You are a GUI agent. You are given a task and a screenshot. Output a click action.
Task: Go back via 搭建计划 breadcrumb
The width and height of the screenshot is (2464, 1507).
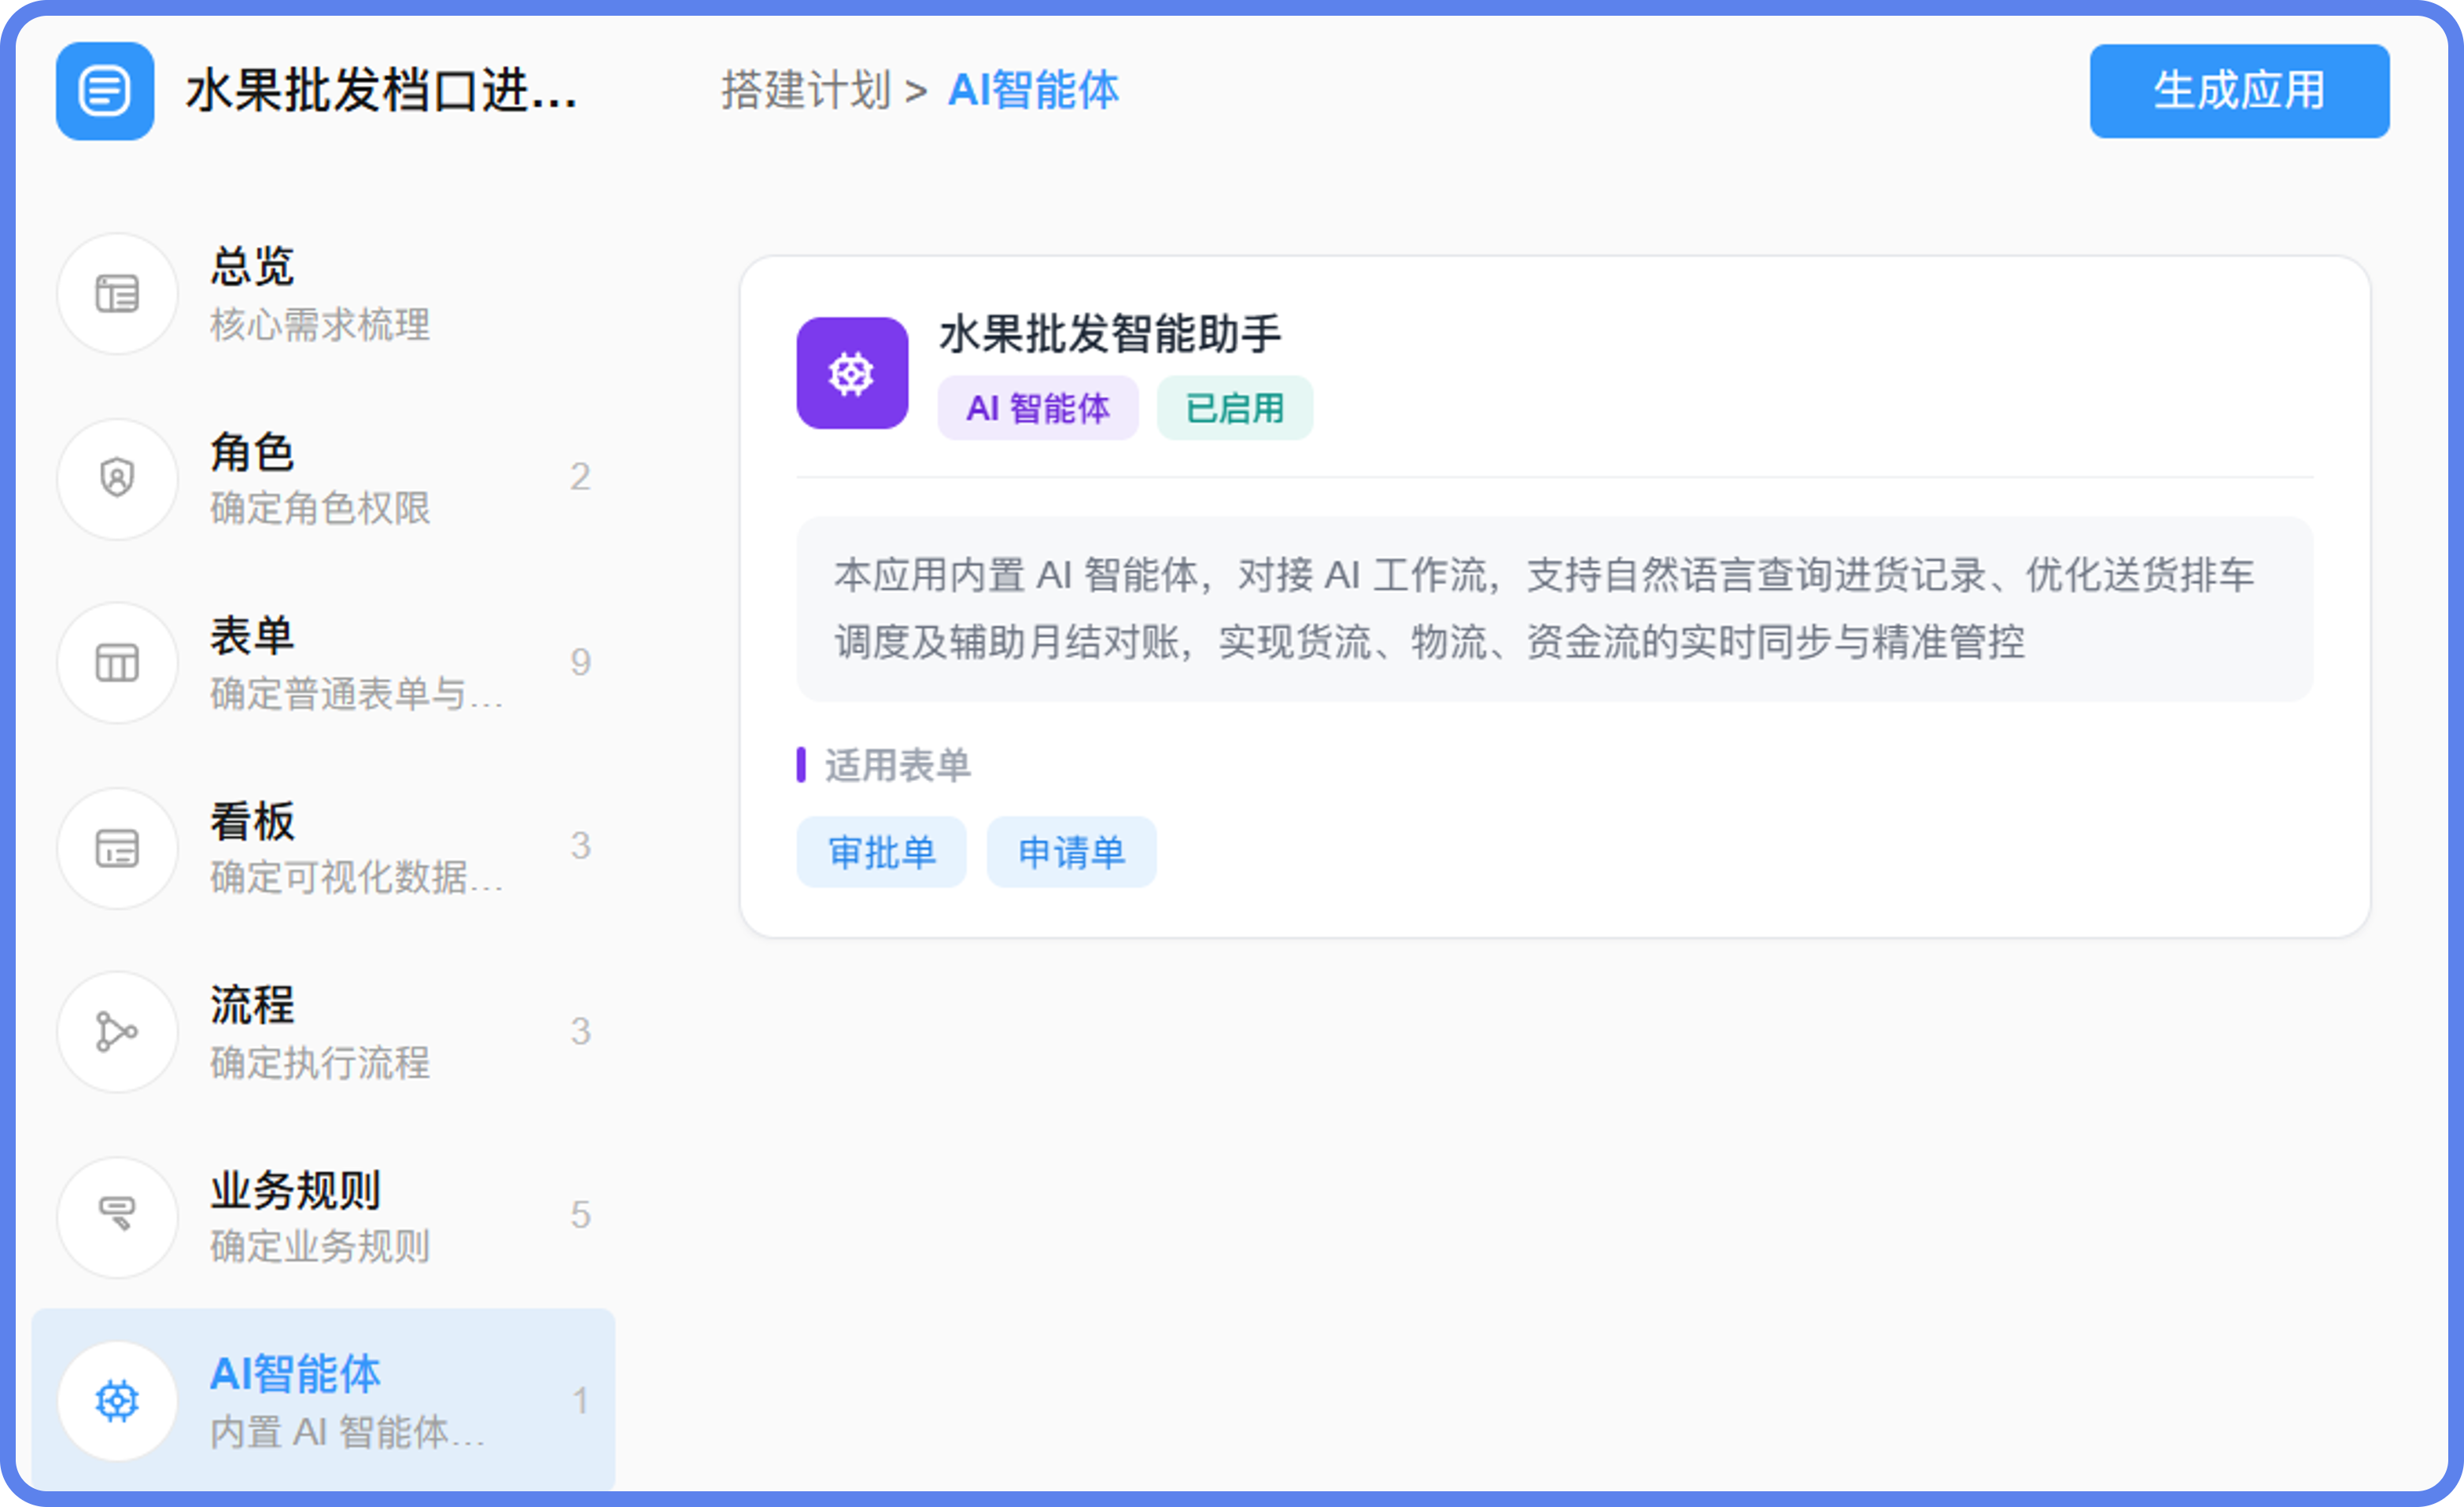(806, 91)
